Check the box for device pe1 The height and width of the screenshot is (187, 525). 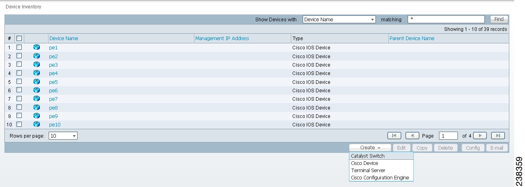(19, 47)
